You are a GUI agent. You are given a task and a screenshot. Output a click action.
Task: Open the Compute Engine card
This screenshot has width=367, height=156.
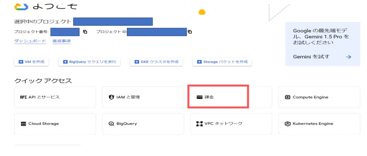click(319, 97)
